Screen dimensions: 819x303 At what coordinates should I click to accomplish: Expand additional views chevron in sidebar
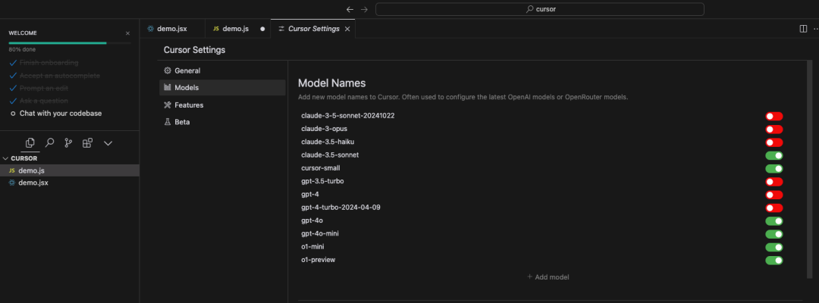108,143
